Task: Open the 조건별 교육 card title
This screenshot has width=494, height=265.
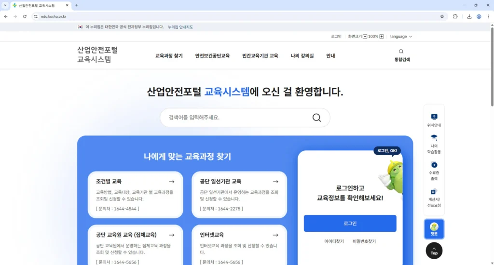Action: click(x=109, y=182)
